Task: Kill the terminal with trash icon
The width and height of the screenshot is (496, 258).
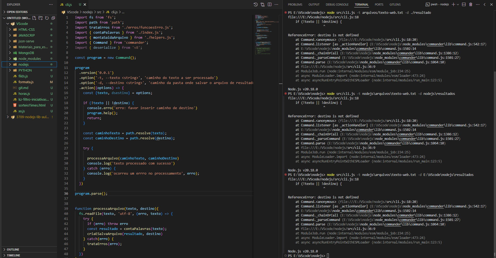Action: click(471, 5)
